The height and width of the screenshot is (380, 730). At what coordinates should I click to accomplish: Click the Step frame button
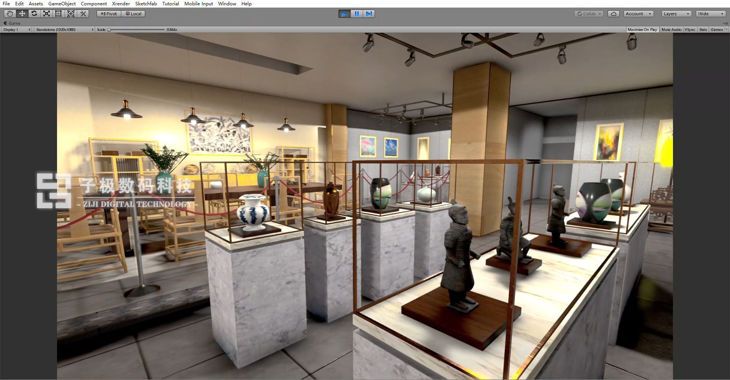coord(369,14)
